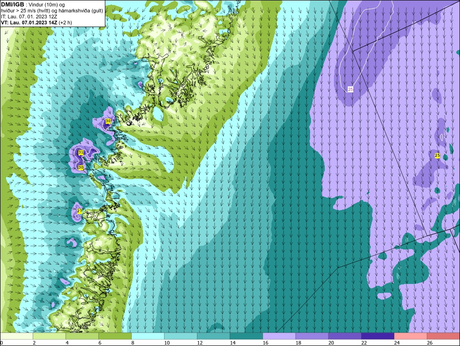Select the 4–6 m/s green swatch
The height and width of the screenshot is (346, 460).
pyautogui.click(x=82, y=336)
